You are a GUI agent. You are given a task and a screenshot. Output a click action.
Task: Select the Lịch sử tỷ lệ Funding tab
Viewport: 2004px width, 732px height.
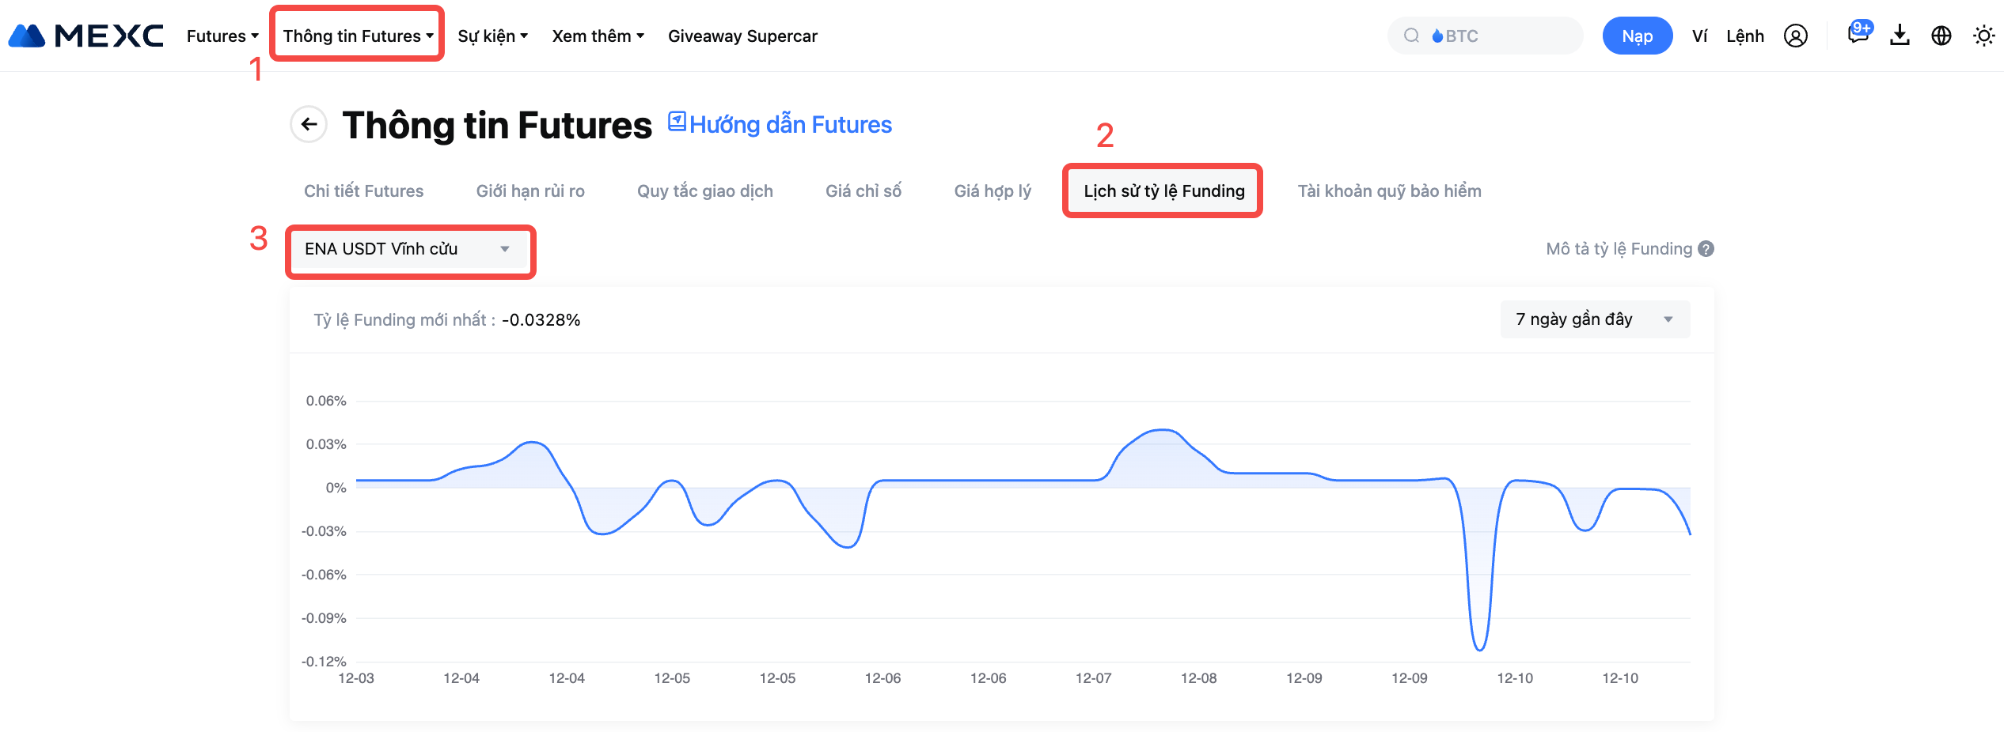point(1163,191)
